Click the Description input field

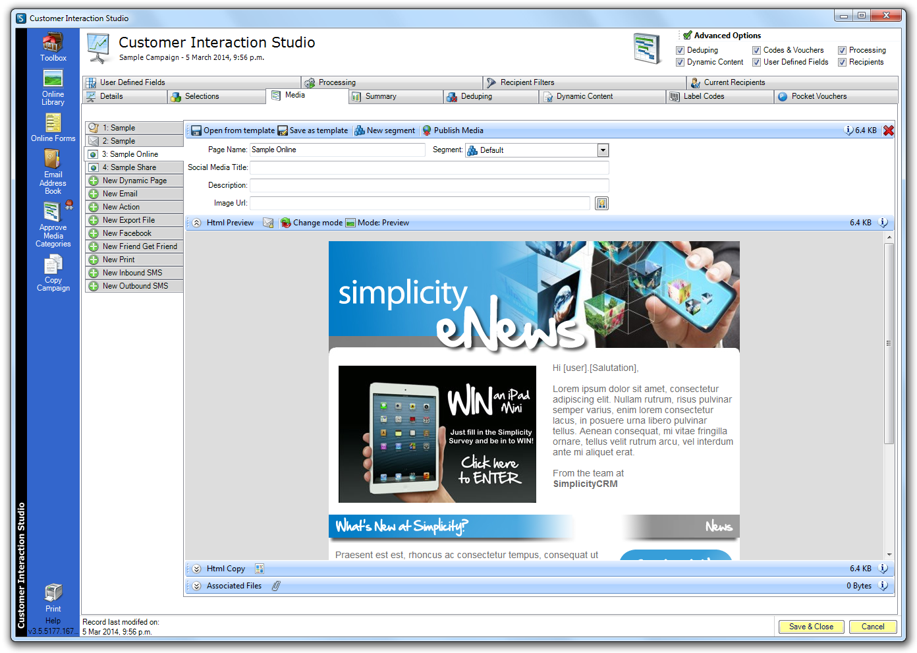[x=430, y=185]
